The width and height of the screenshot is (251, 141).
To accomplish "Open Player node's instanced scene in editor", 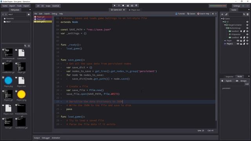I will [x=241, y=41].
